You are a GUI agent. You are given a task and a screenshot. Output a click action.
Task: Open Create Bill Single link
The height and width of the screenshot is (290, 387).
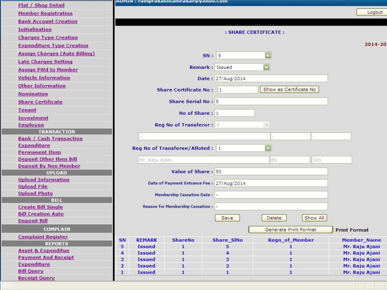click(40, 207)
